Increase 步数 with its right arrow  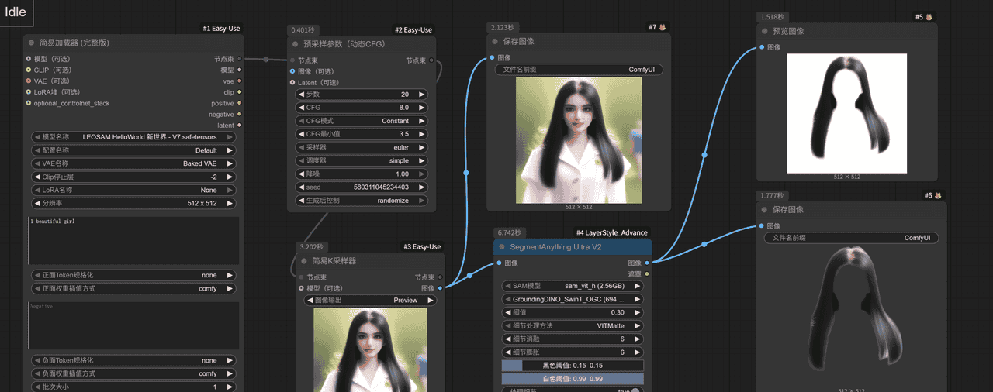click(x=422, y=95)
